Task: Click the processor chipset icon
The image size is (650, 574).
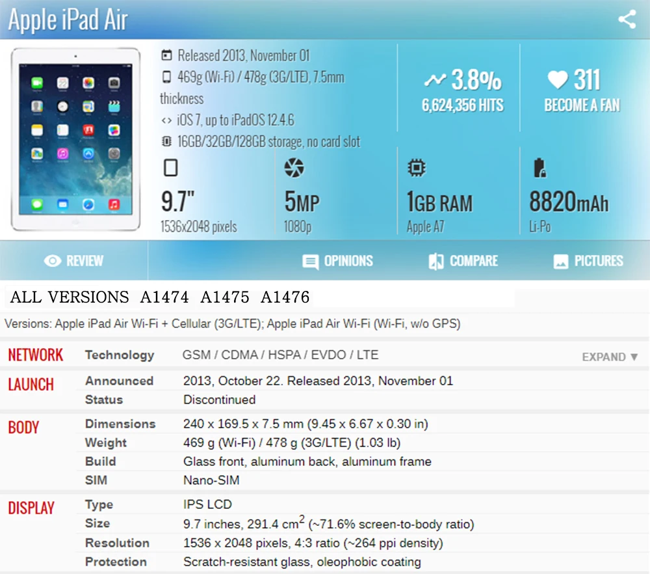Action: pyautogui.click(x=416, y=168)
